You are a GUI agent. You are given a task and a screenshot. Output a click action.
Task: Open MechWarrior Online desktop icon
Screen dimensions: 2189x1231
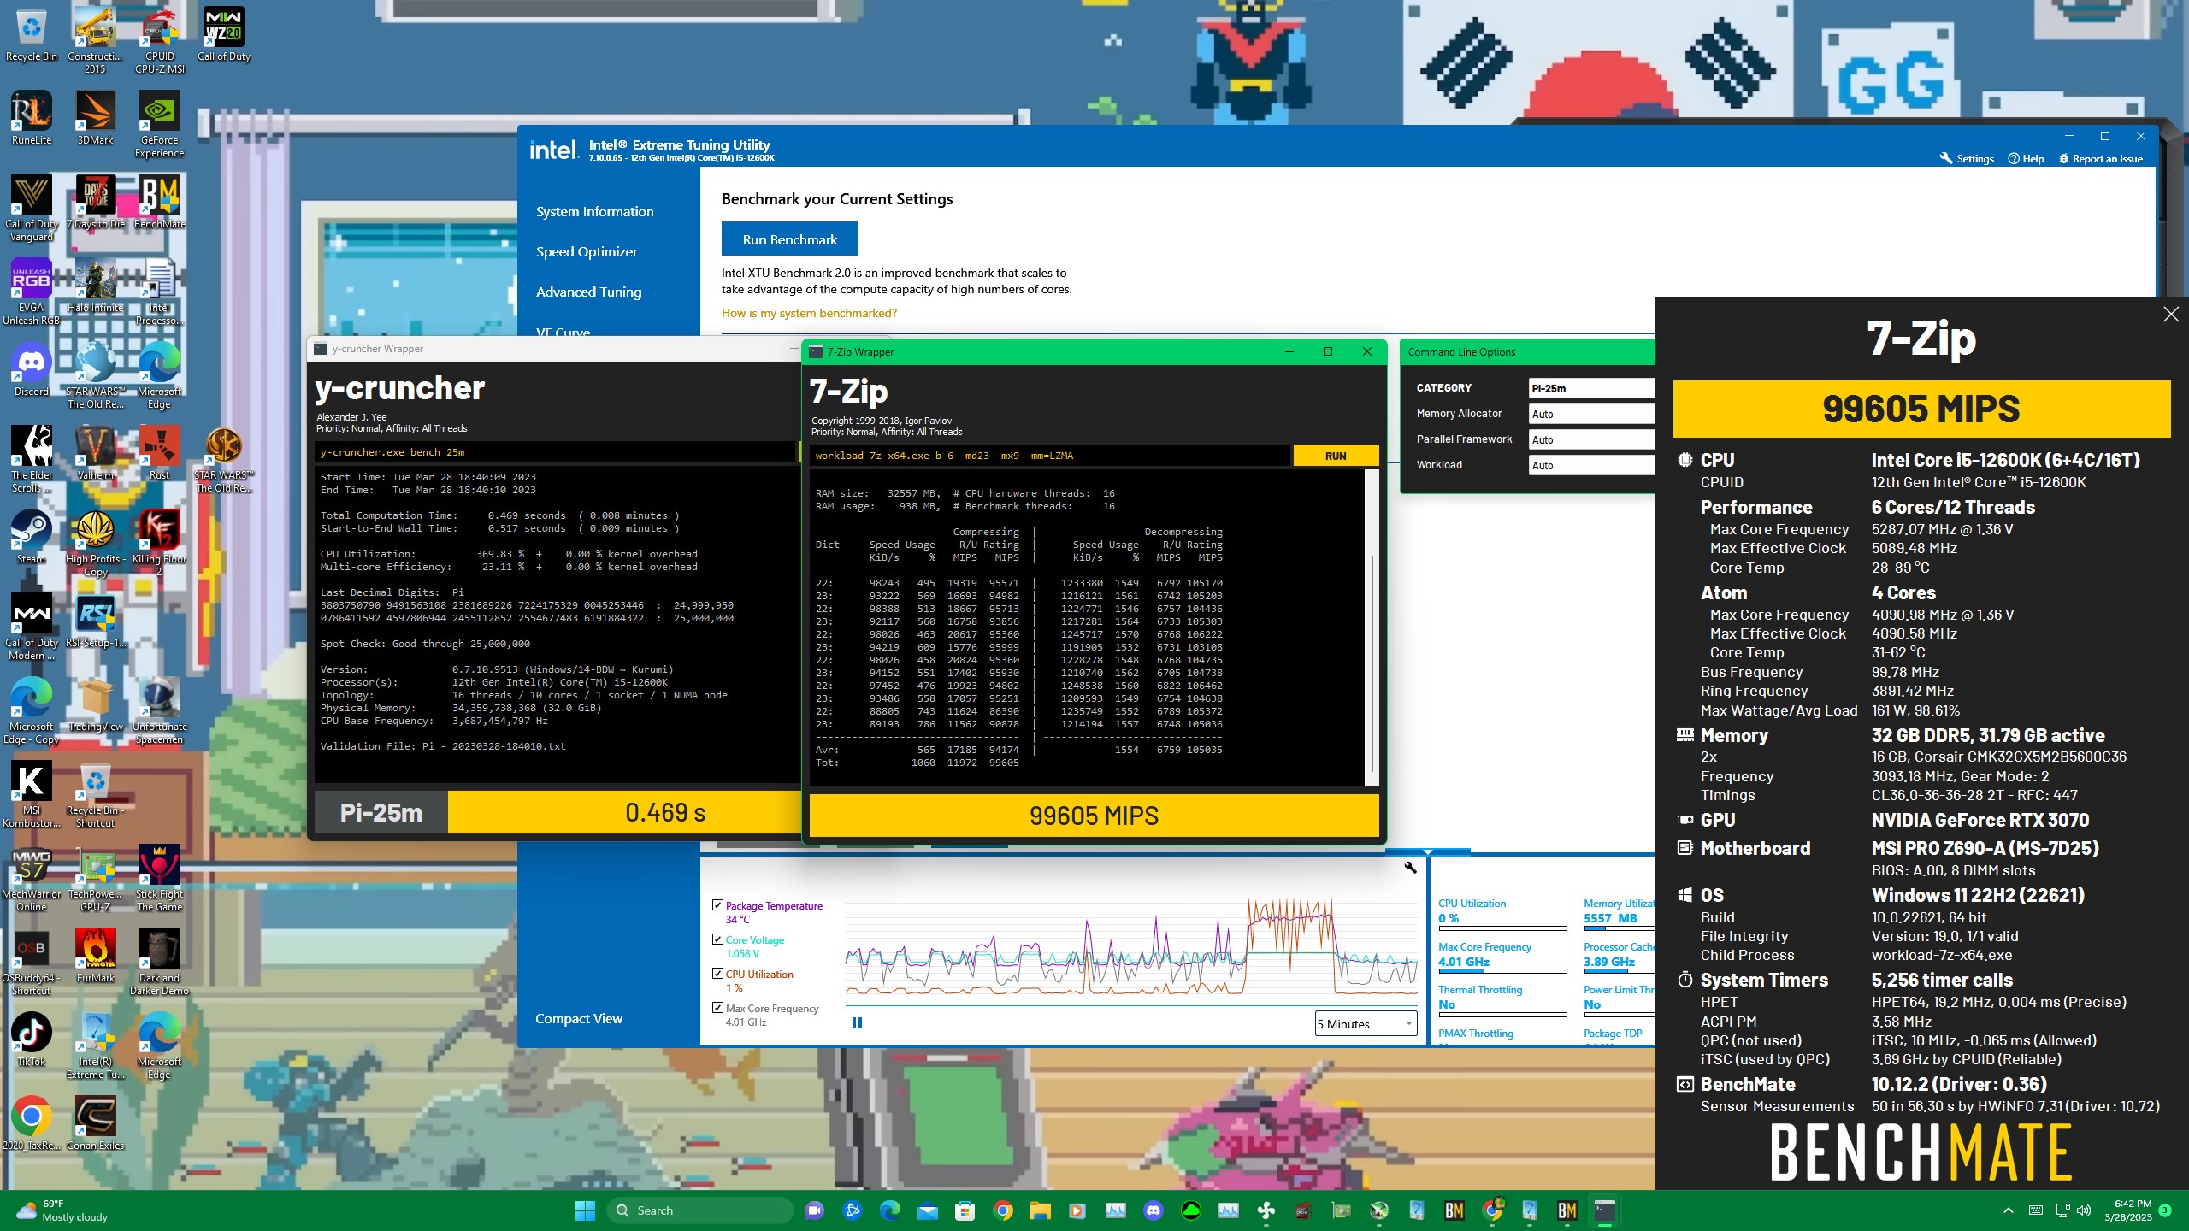pos(31,879)
